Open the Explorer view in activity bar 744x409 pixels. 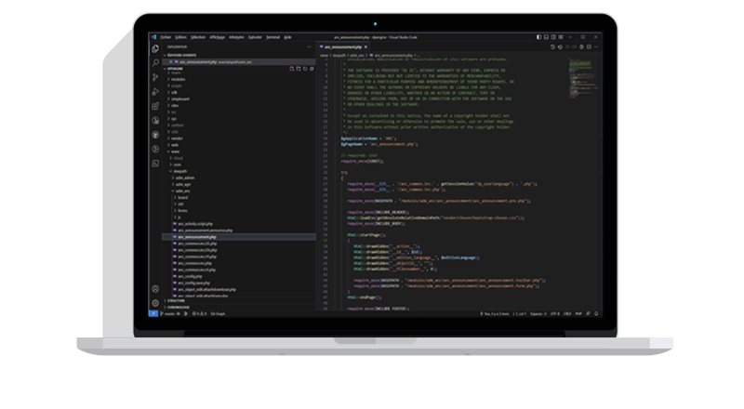point(155,49)
